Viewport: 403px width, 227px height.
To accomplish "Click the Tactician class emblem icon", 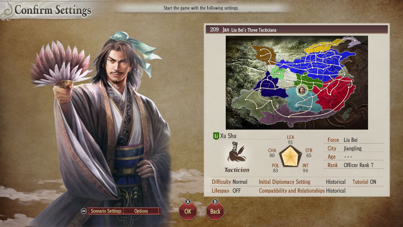I will pyautogui.click(x=236, y=154).
